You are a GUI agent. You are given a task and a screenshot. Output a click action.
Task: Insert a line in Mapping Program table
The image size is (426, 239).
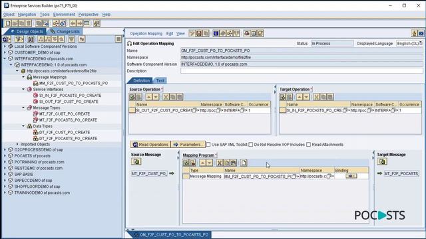[x=186, y=163]
